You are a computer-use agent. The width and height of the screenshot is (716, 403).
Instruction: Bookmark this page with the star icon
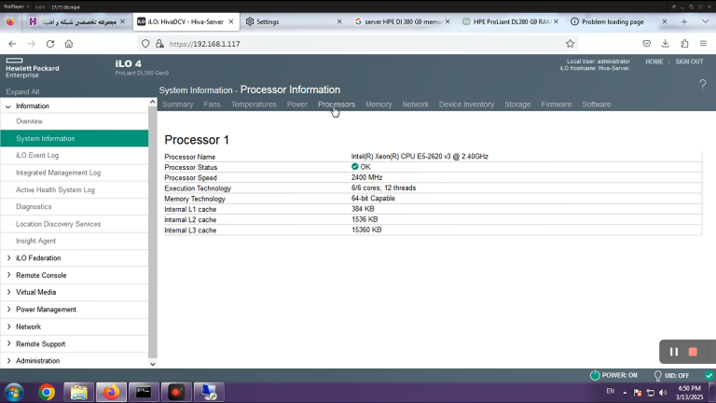pos(570,44)
